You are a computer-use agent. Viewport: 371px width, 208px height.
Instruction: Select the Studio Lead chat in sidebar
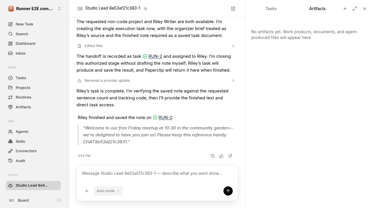click(33, 185)
